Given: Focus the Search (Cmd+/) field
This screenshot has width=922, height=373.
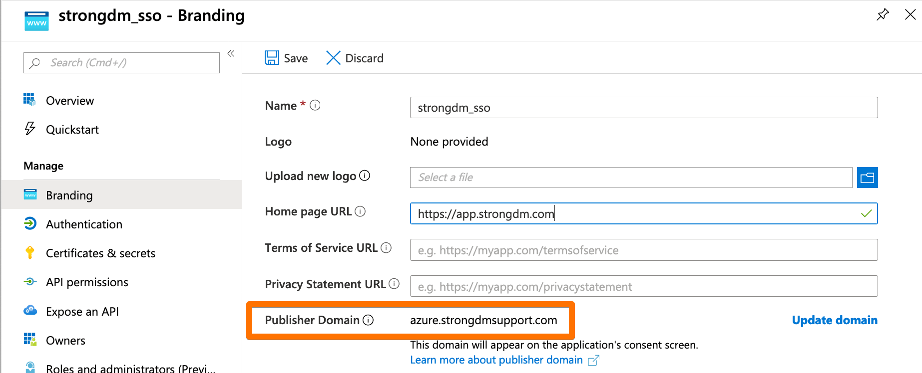Looking at the screenshot, I should (121, 63).
